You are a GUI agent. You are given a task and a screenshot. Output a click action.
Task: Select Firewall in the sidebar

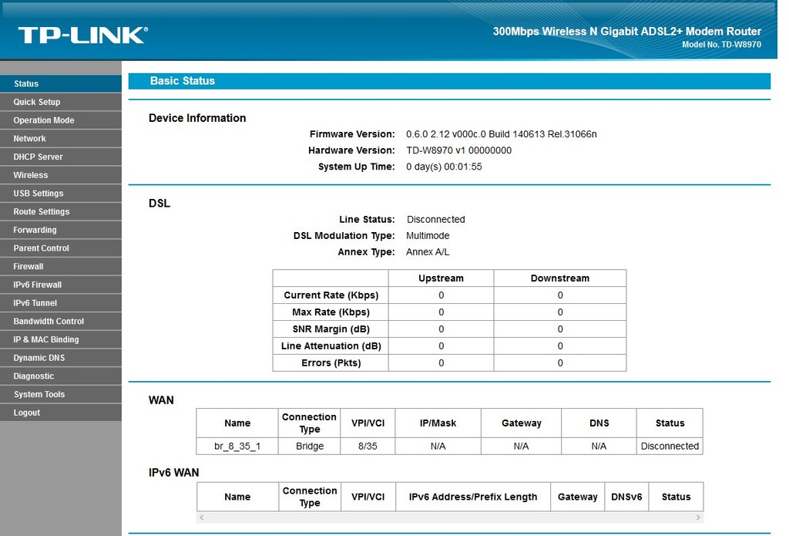click(60, 267)
